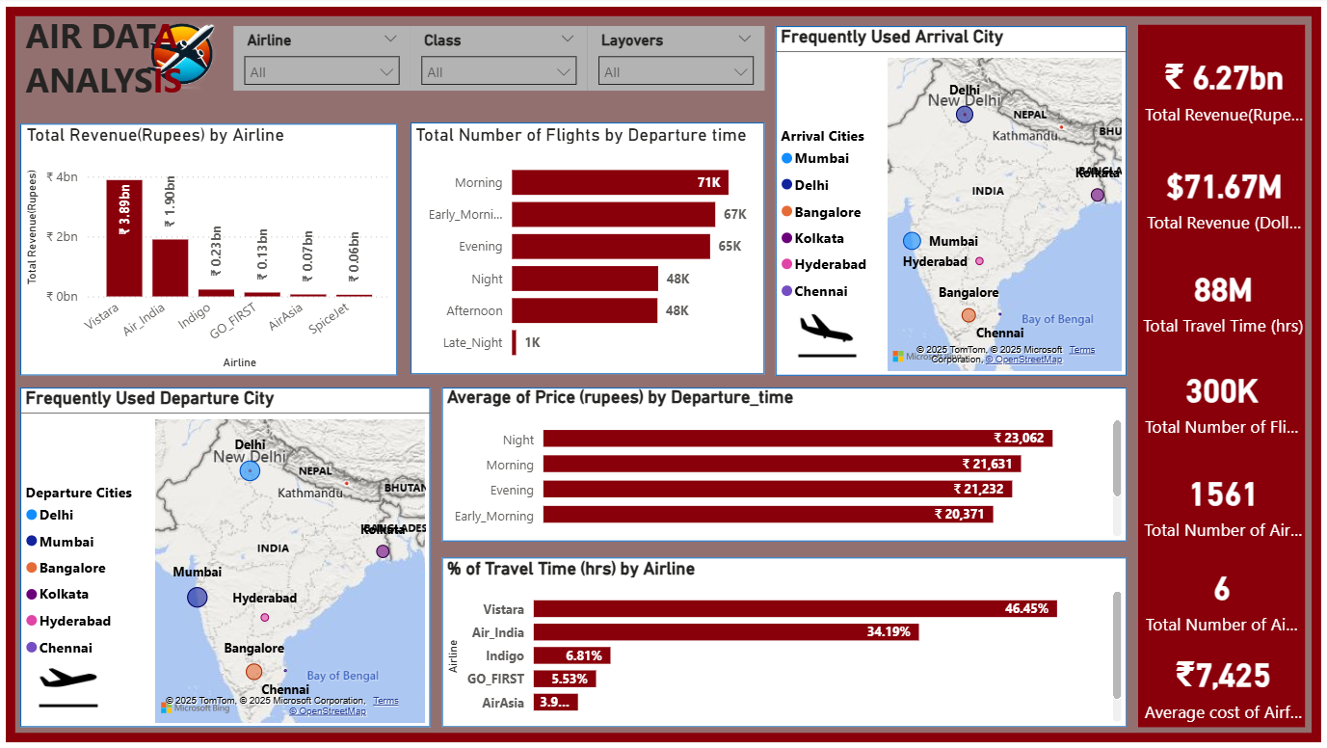Select the Morning bar in the flights chart
The image size is (1327, 748).
coord(619,182)
